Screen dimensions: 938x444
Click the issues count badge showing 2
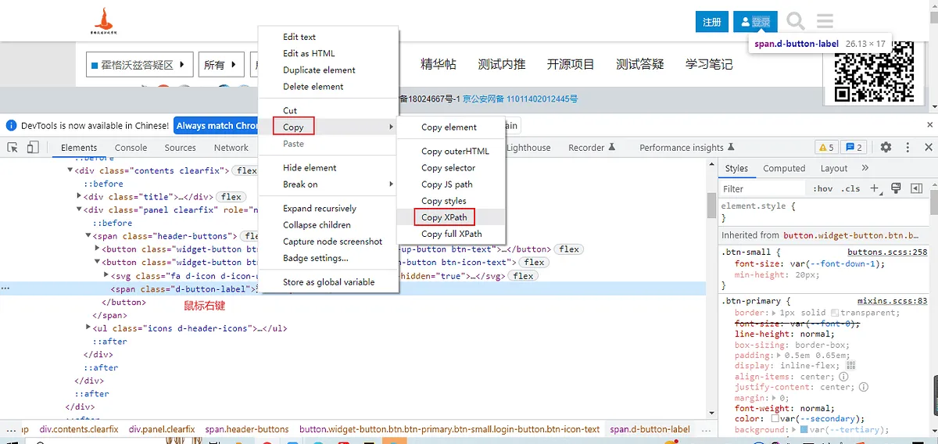pos(854,147)
